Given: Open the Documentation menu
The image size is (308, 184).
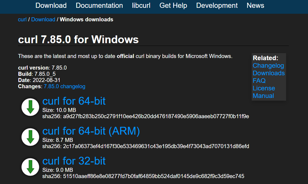Looking at the screenshot, I should pos(99,5).
